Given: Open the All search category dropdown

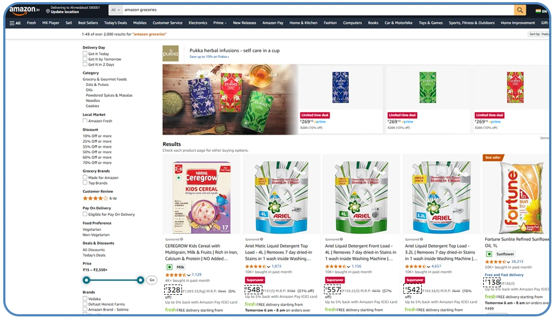Looking at the screenshot, I should (x=116, y=10).
